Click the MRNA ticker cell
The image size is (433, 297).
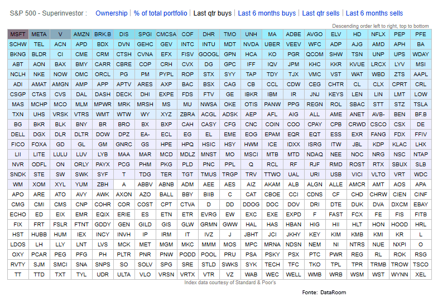pyautogui.click(x=272, y=244)
